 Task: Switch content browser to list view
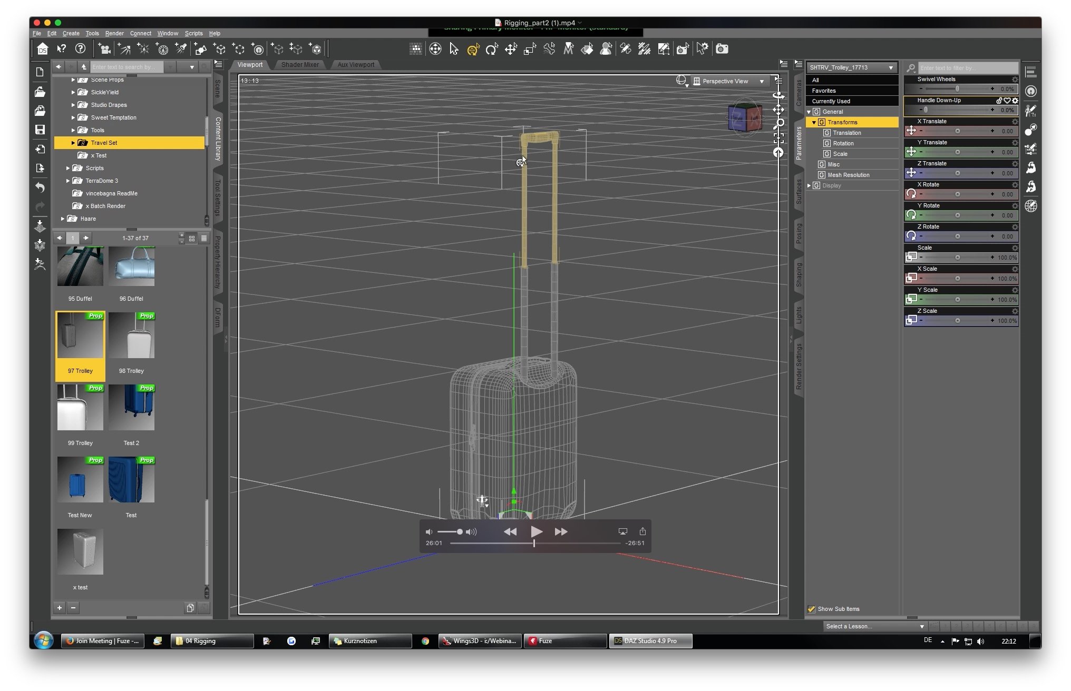click(204, 239)
